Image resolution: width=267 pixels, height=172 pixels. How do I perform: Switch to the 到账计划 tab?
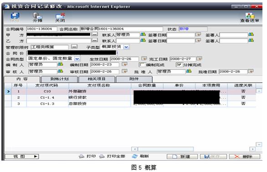point(59,79)
